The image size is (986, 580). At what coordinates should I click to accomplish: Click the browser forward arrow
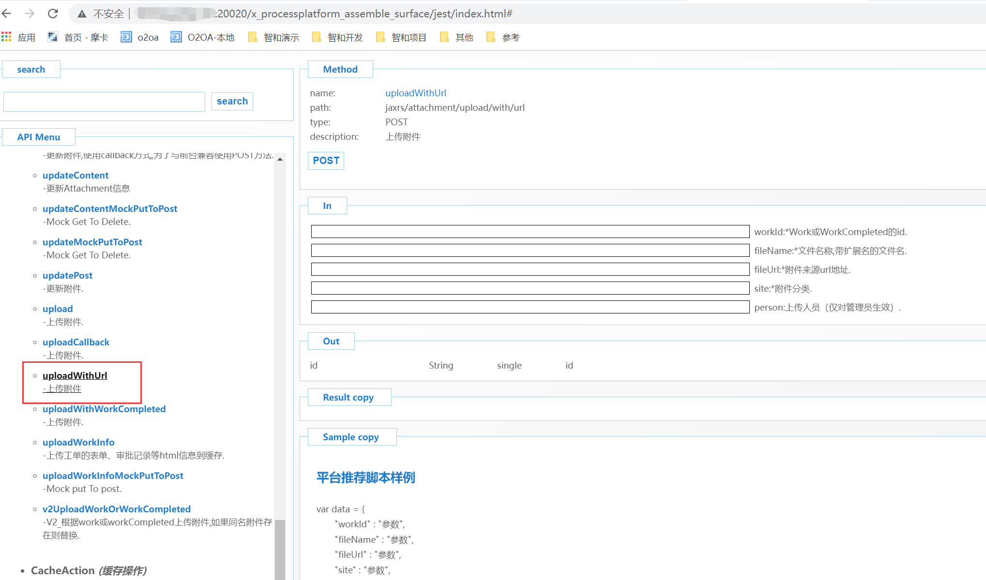(x=30, y=14)
